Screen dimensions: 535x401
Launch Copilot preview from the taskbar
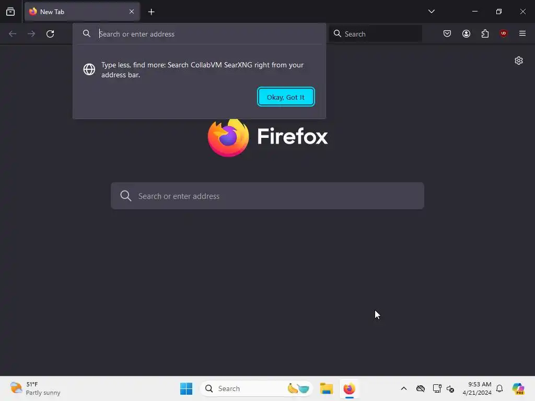pos(518,388)
